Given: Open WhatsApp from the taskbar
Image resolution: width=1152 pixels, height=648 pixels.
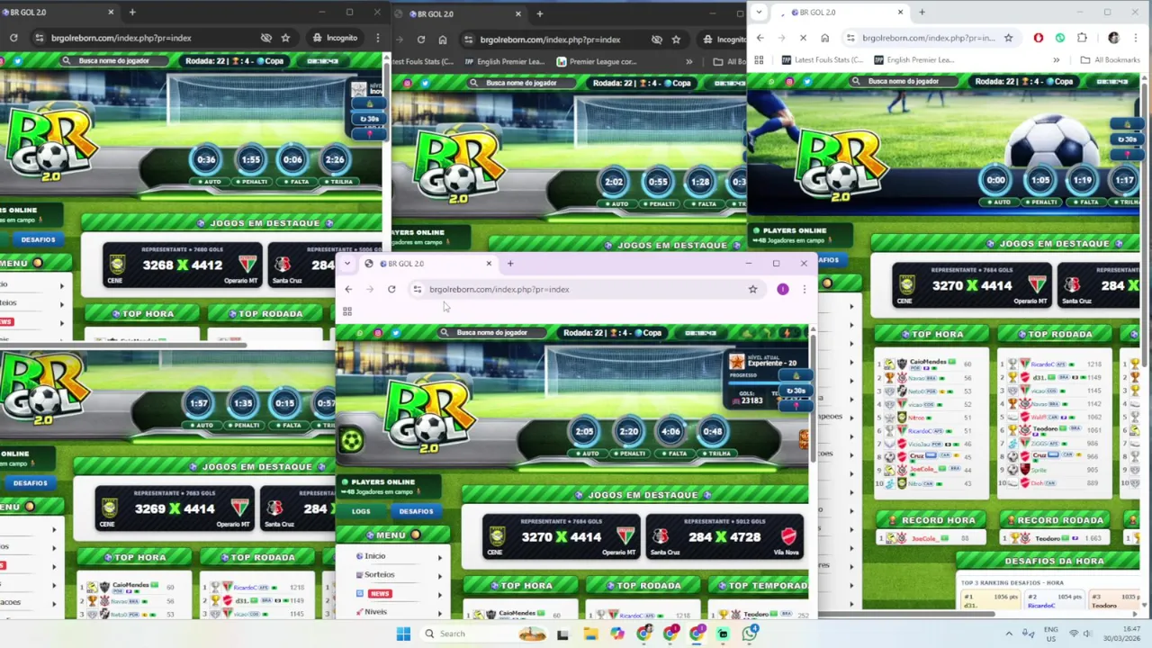Looking at the screenshot, I should [x=750, y=634].
